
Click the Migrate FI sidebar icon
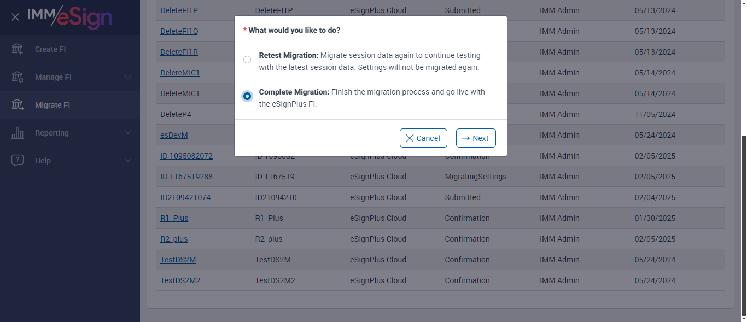pyautogui.click(x=17, y=105)
